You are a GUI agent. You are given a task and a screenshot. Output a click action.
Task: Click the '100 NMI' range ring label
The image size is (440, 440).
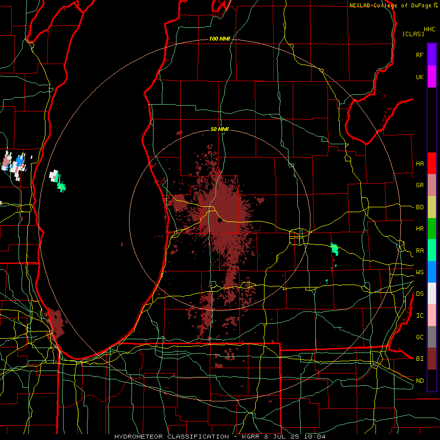coord(220,39)
